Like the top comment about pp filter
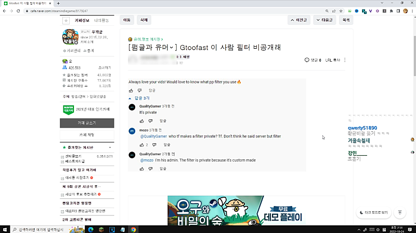The width and height of the screenshot is (416, 233). (x=131, y=90)
